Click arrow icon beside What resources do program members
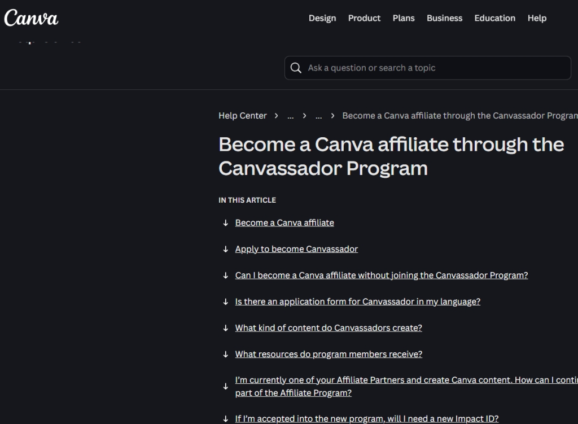Screen dimensions: 578x424 point(226,355)
